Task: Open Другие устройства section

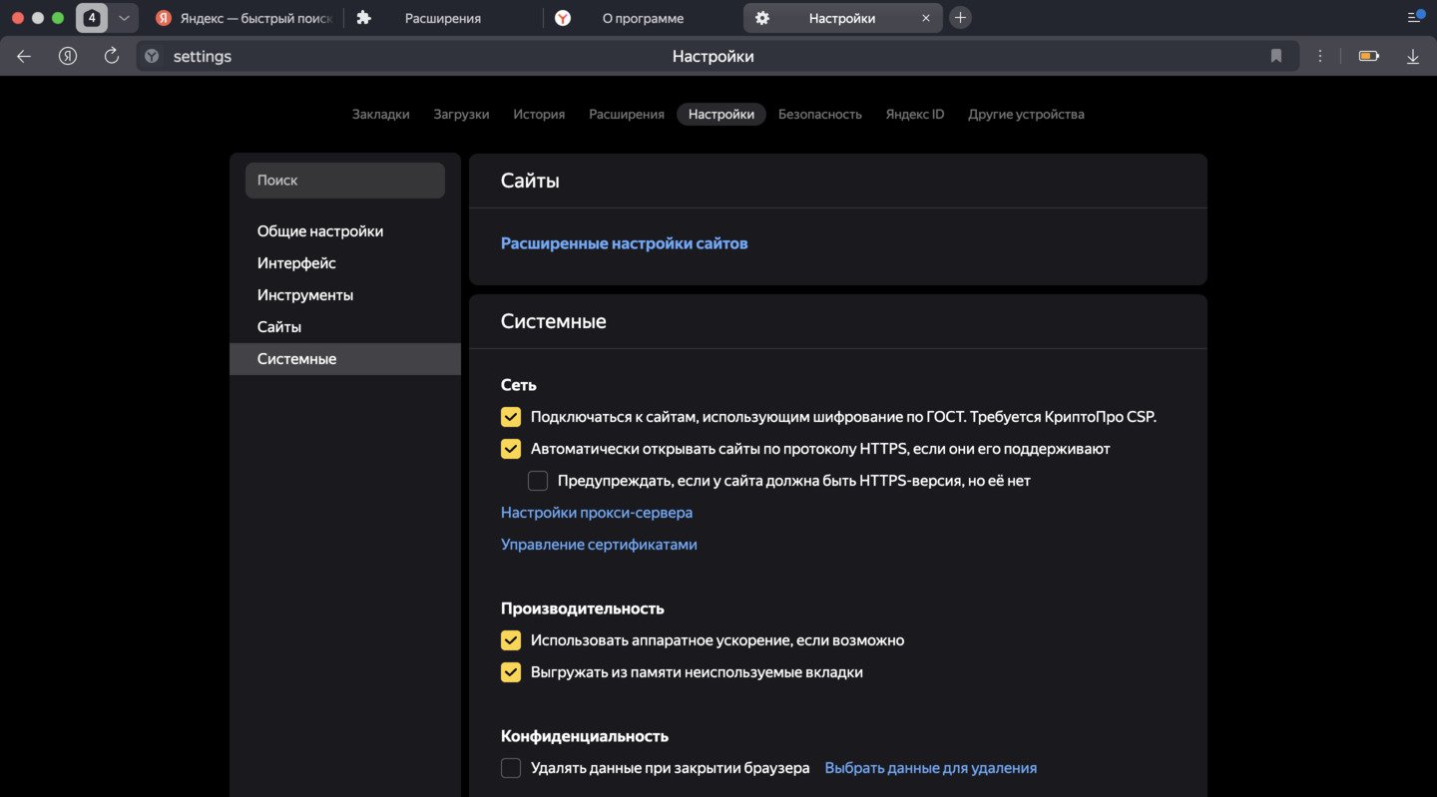Action: [x=1026, y=114]
